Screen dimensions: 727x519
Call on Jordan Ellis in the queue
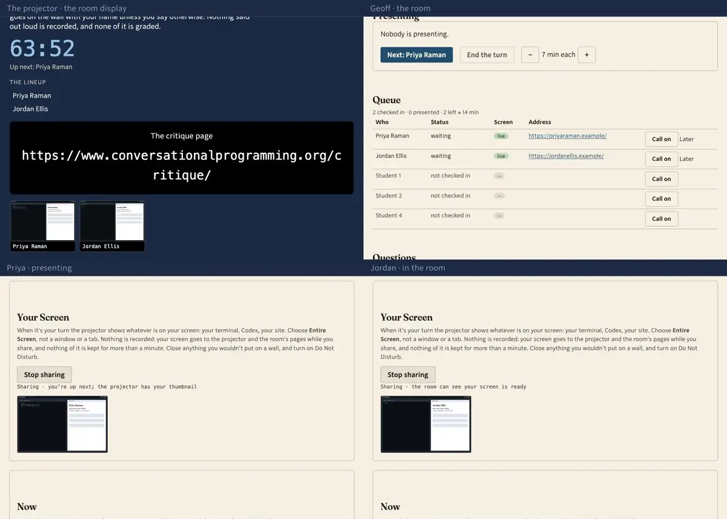click(x=661, y=159)
